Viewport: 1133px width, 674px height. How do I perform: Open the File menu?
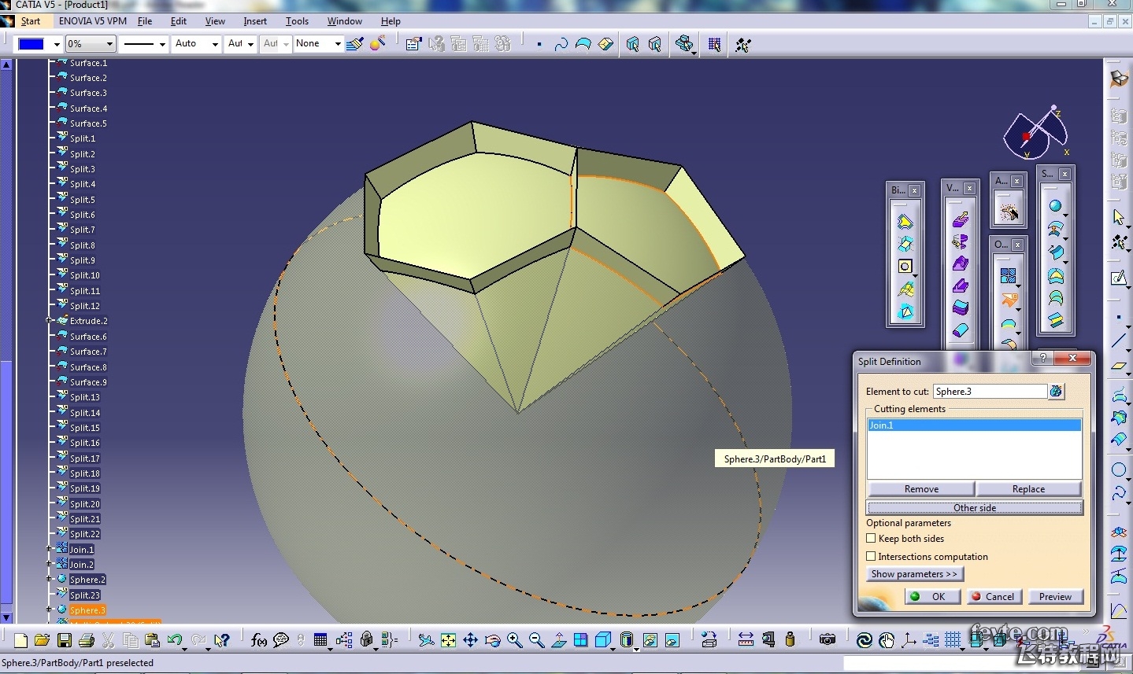tap(145, 21)
